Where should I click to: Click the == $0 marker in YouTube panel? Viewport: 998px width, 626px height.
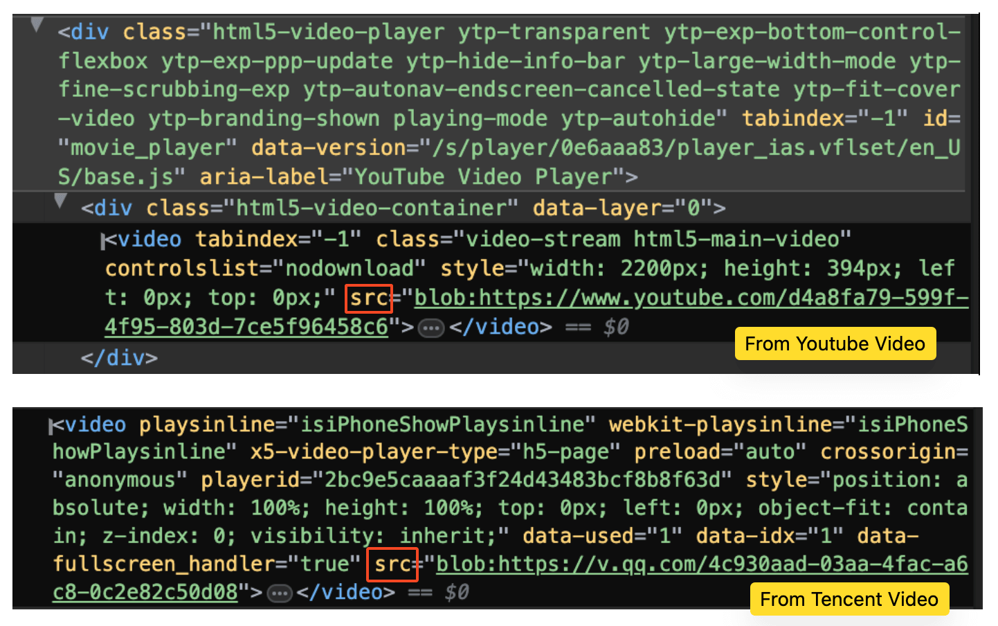tap(597, 327)
